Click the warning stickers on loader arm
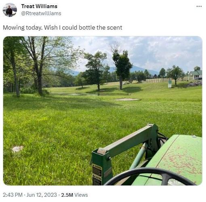 pyautogui.click(x=97, y=174)
